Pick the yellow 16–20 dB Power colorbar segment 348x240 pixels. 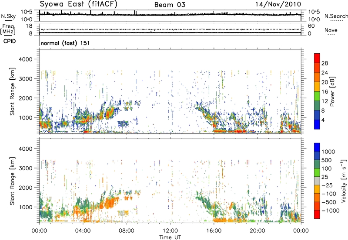pos(317,86)
